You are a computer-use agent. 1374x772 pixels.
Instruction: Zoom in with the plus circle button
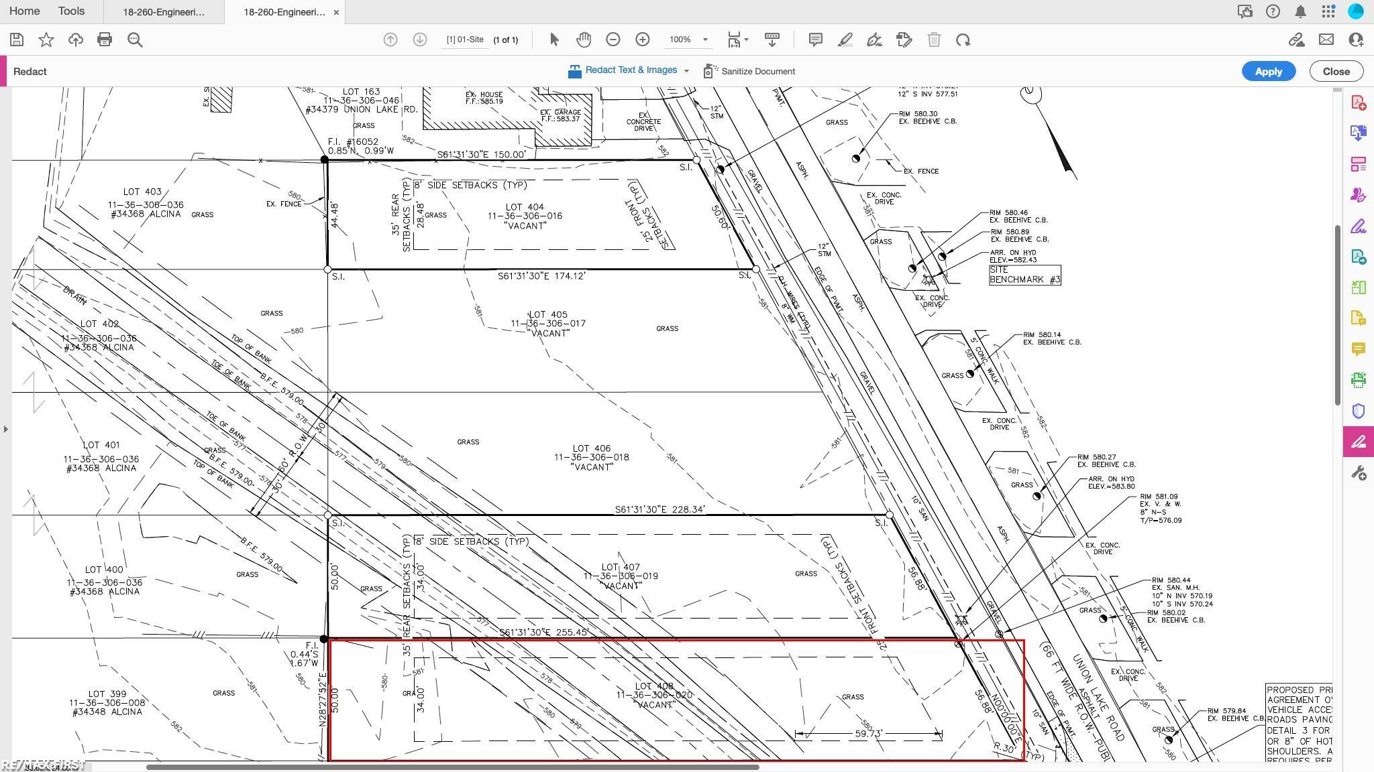pos(642,40)
